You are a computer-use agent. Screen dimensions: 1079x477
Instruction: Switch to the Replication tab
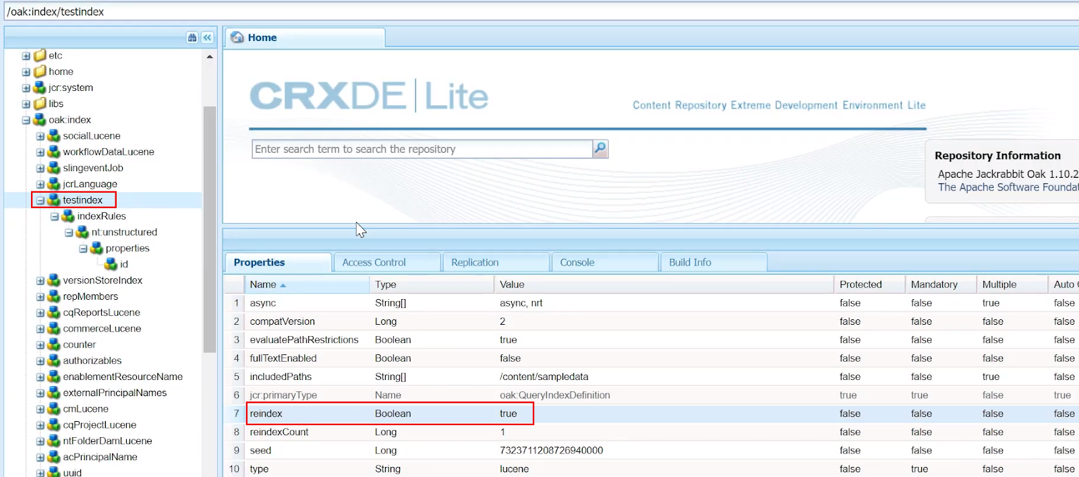pos(496,262)
